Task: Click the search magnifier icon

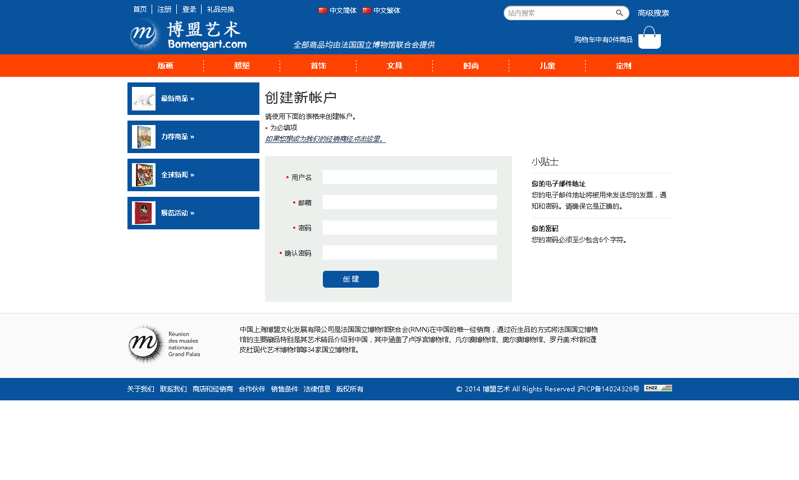Action: 619,13
